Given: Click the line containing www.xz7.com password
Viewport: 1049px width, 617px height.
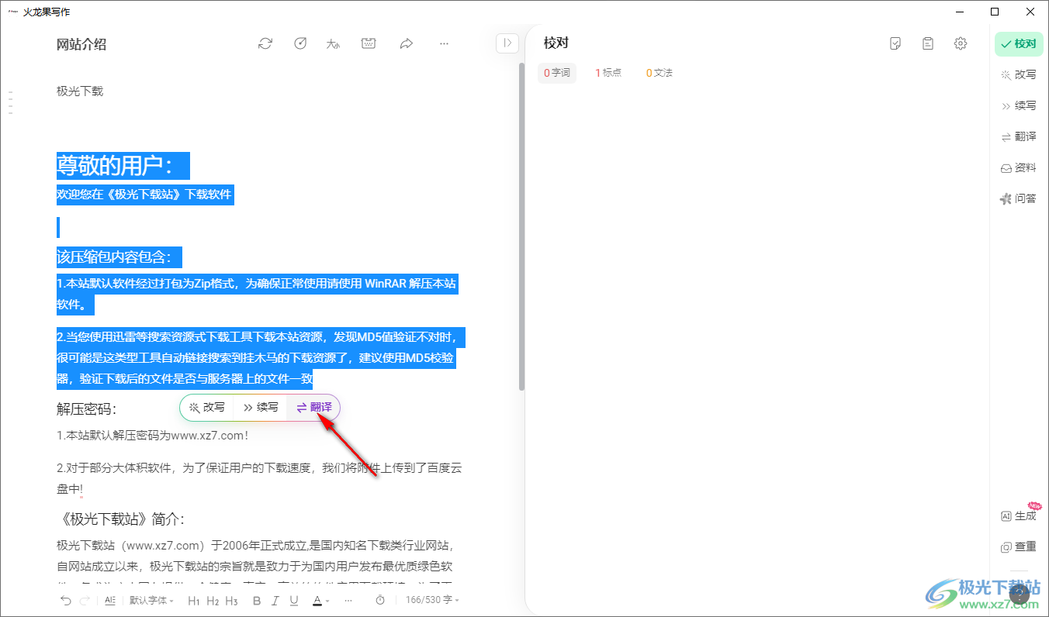Looking at the screenshot, I should click(153, 436).
